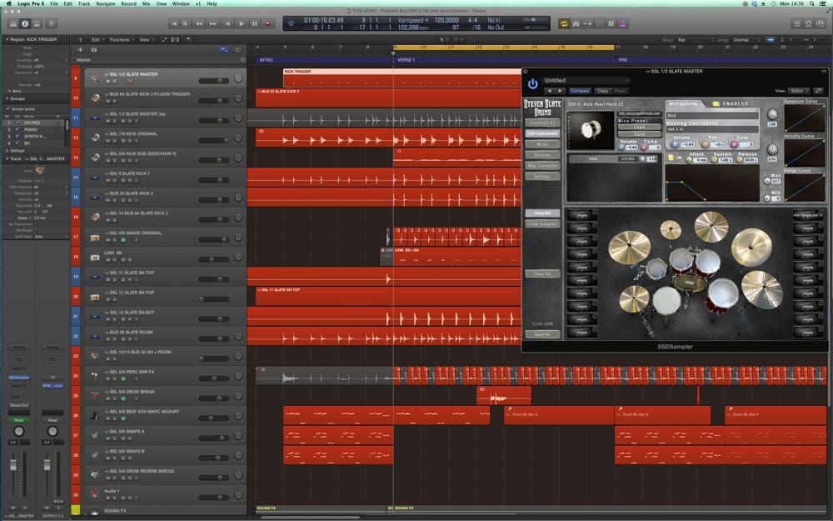Click the plugin Copy button
The height and width of the screenshot is (521, 833).
602,91
